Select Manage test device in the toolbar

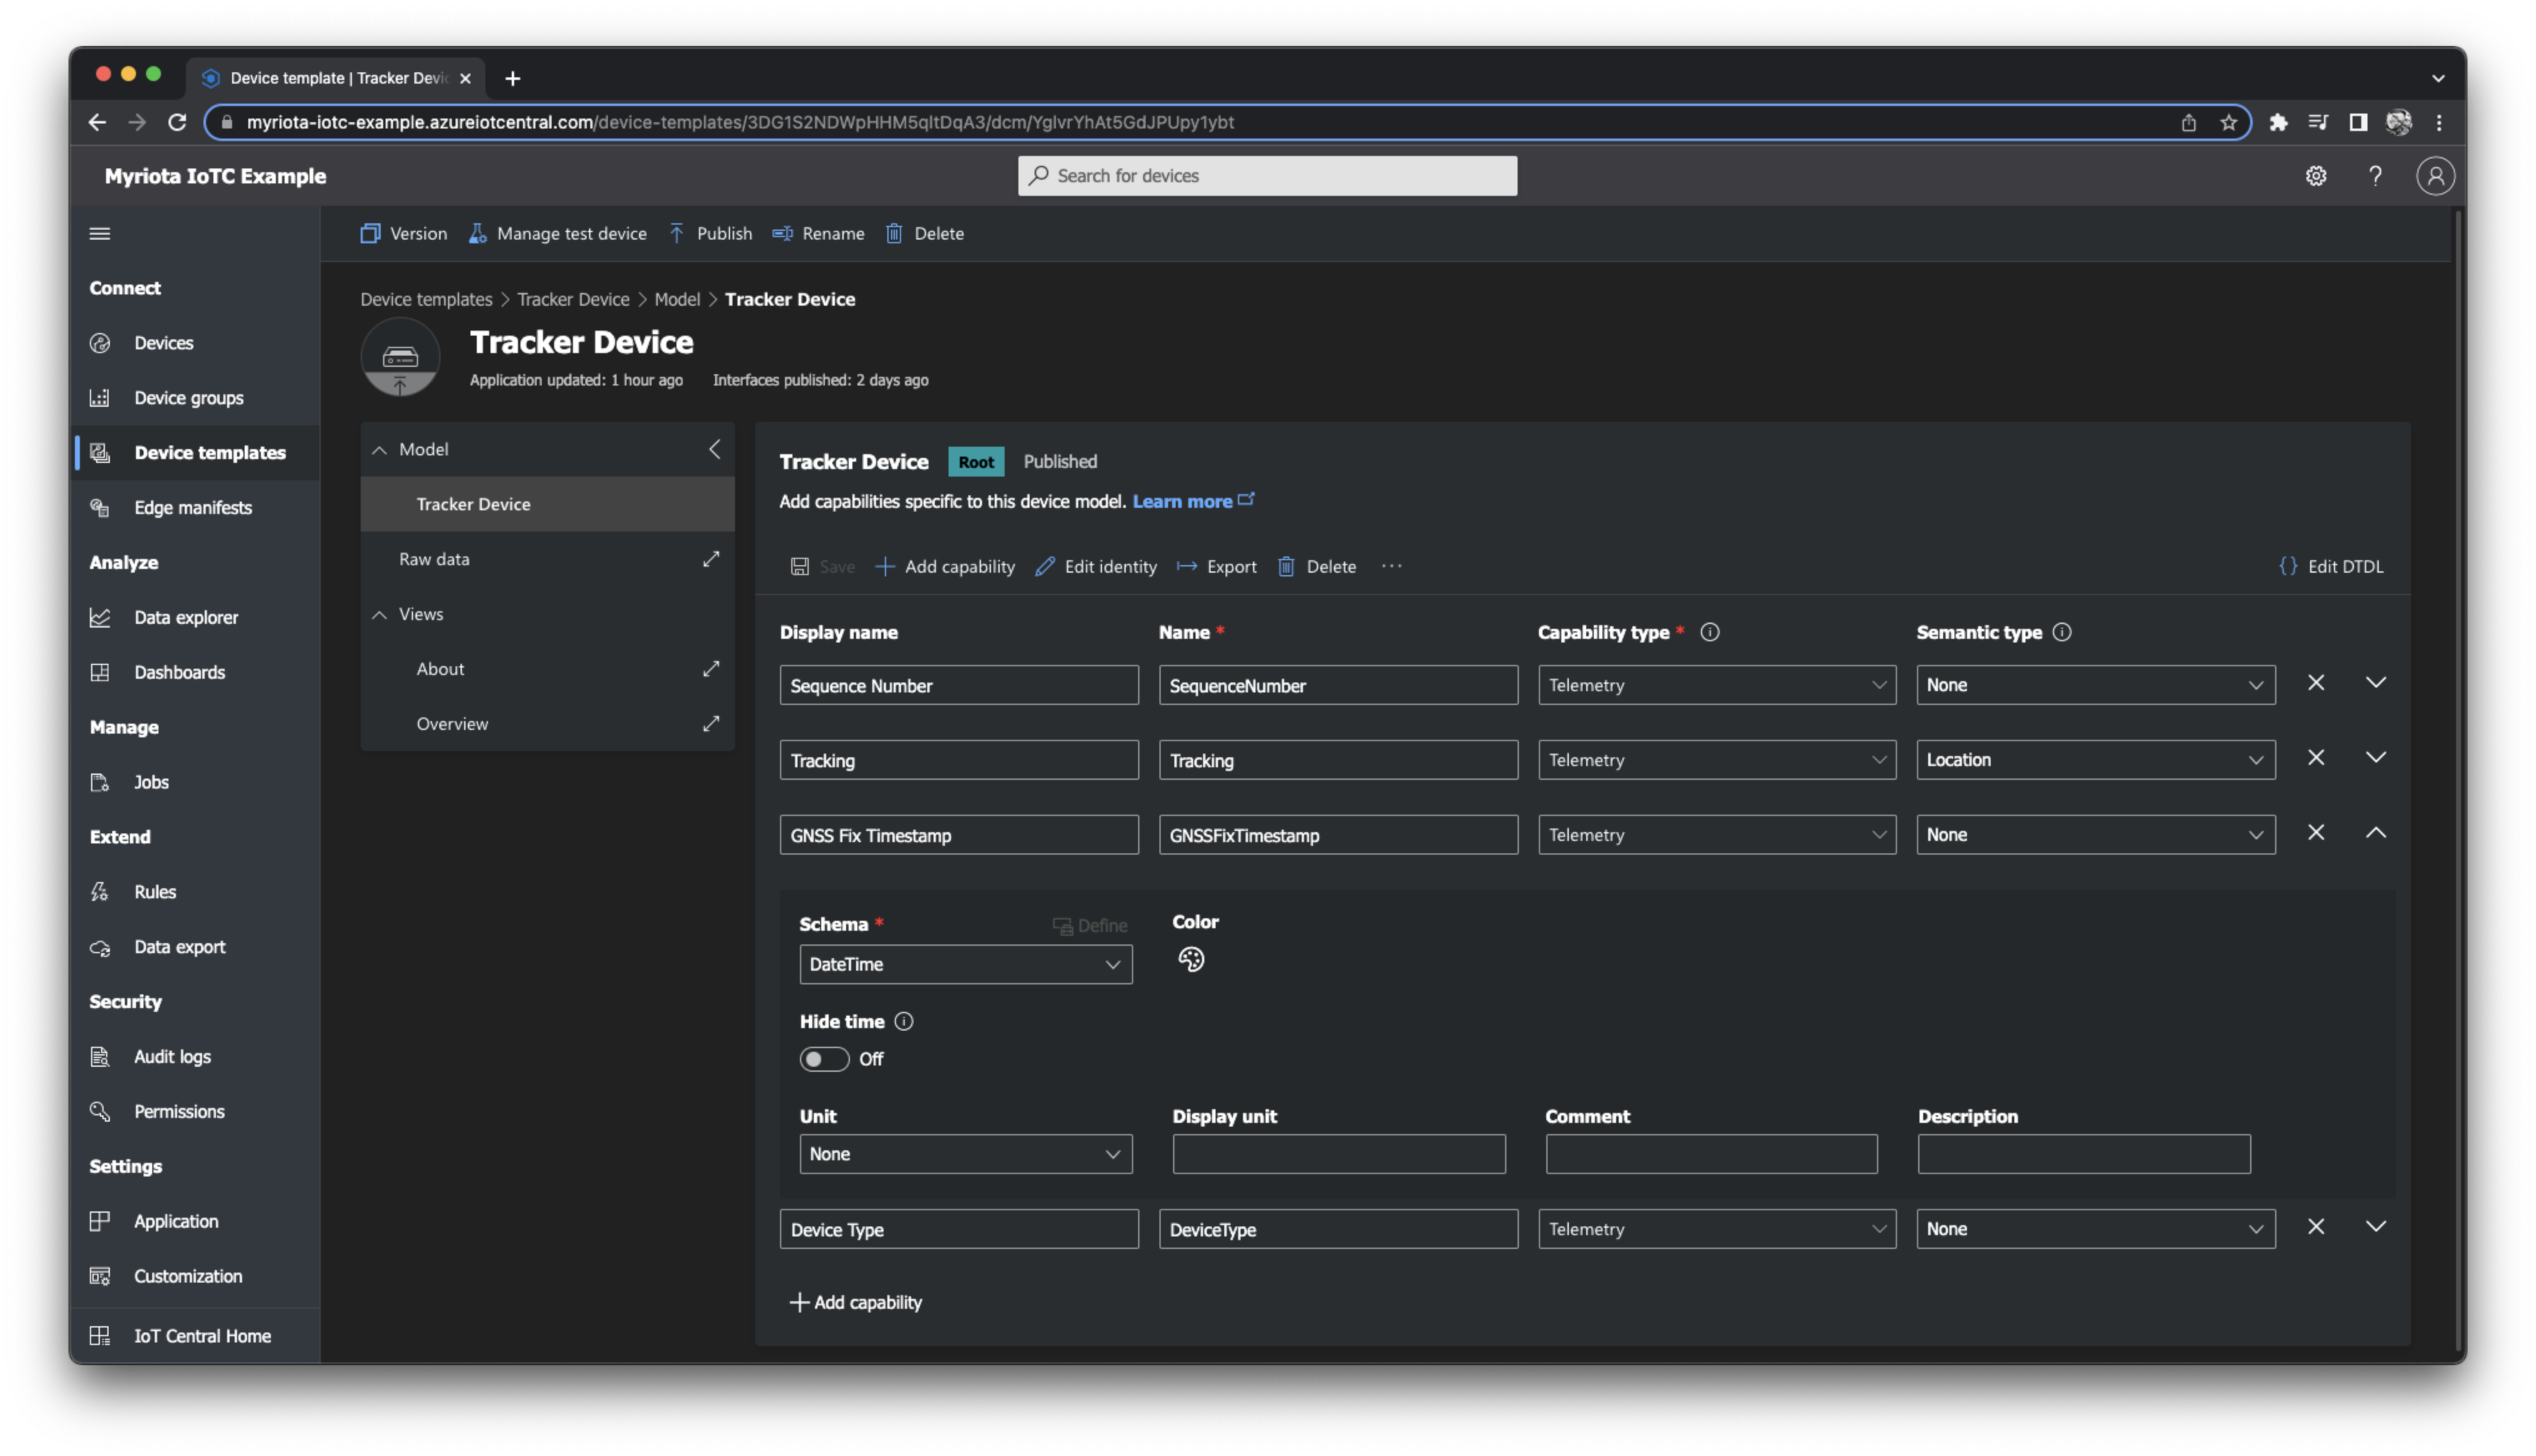click(x=558, y=233)
